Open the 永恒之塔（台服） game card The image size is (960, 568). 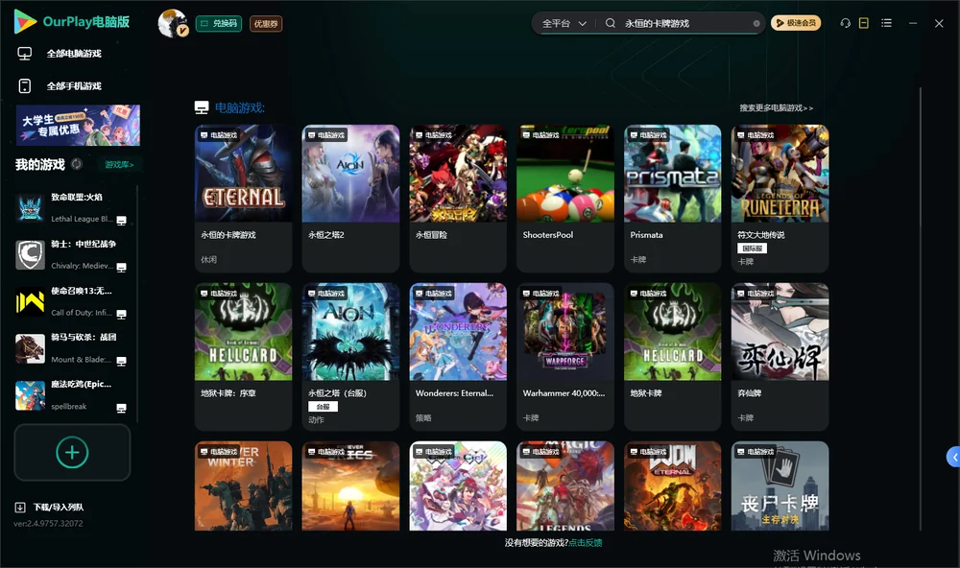click(350, 357)
